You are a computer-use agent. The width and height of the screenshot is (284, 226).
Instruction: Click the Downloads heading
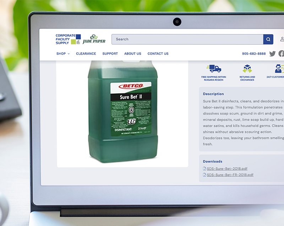(213, 161)
